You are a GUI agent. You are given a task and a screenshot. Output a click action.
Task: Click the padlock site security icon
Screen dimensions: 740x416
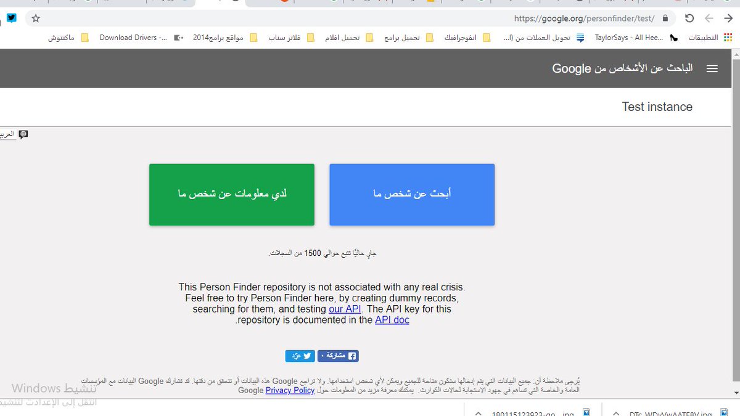tap(665, 18)
